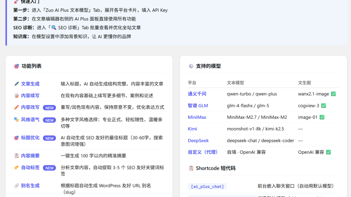Screen dimensions: 351x197
Task: Click the 支持的模型 heading
Action: pos(208,66)
